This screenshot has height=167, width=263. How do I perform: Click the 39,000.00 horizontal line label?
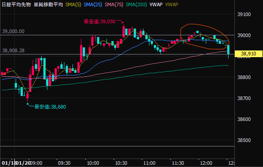(x=13, y=31)
